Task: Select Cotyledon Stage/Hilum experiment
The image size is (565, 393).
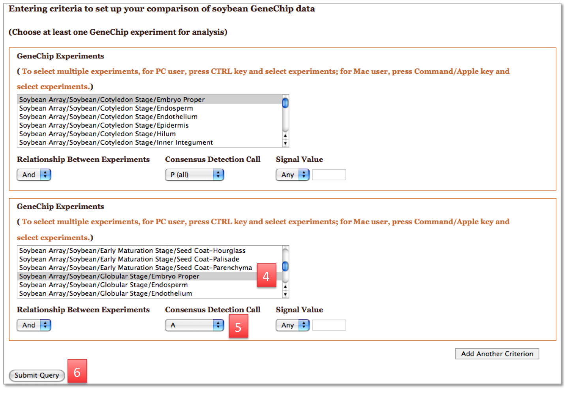Action: 150,134
